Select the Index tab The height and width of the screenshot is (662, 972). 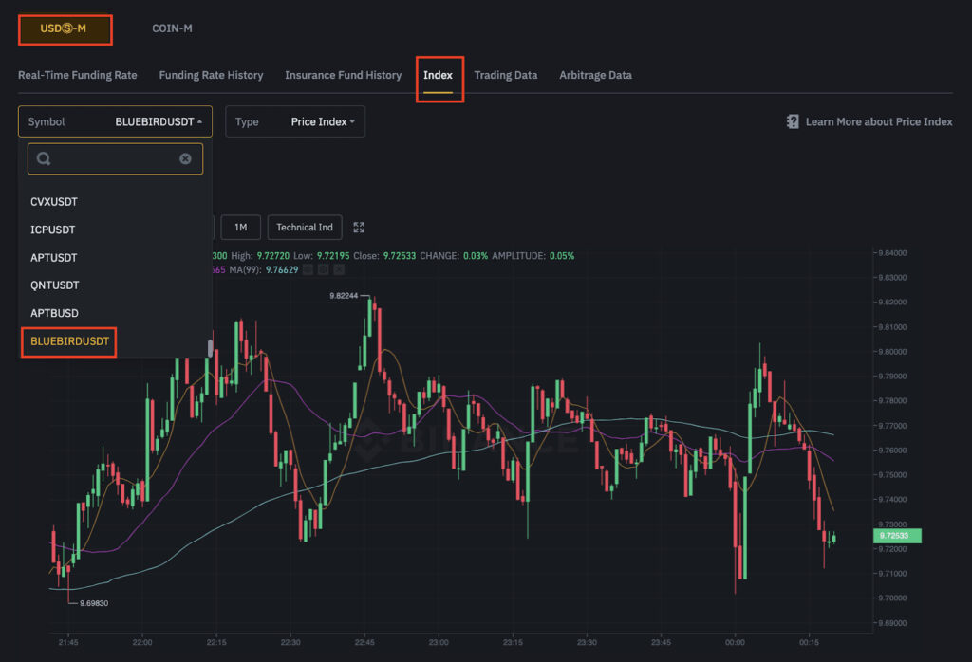439,75
